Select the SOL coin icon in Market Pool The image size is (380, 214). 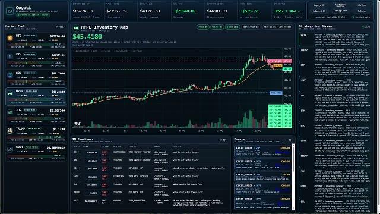point(10,75)
